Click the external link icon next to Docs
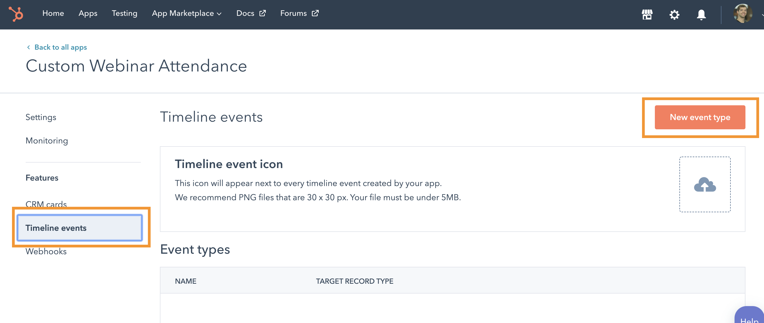 click(x=262, y=13)
